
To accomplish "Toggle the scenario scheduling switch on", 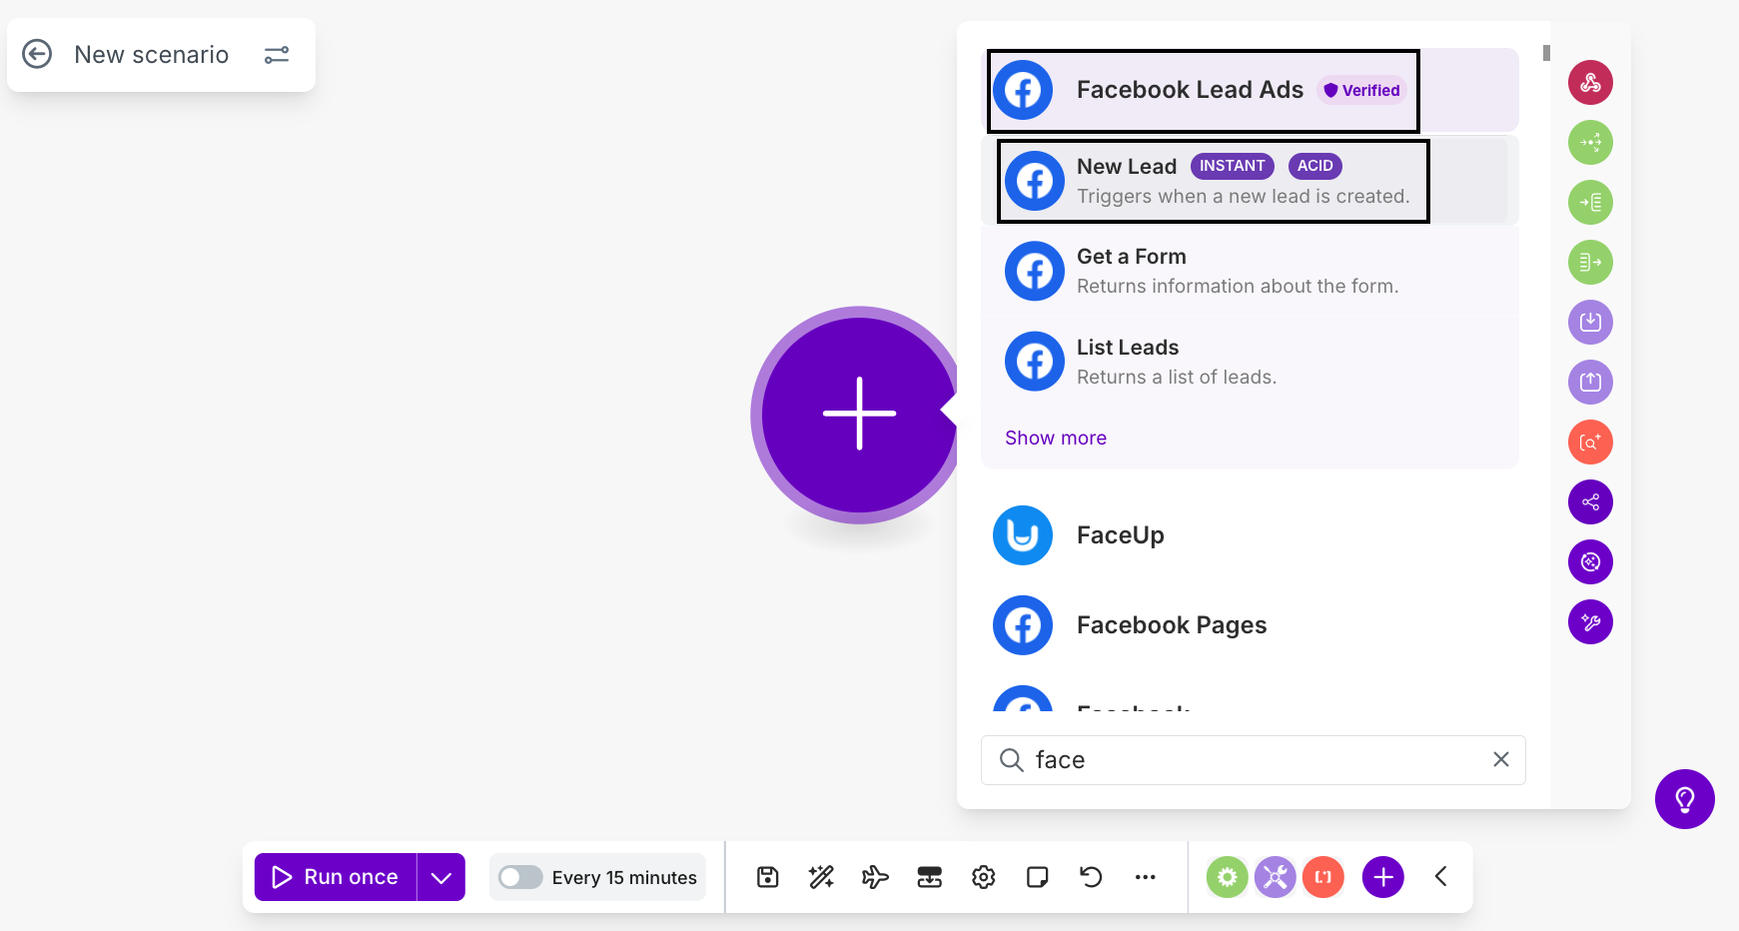I will point(520,877).
